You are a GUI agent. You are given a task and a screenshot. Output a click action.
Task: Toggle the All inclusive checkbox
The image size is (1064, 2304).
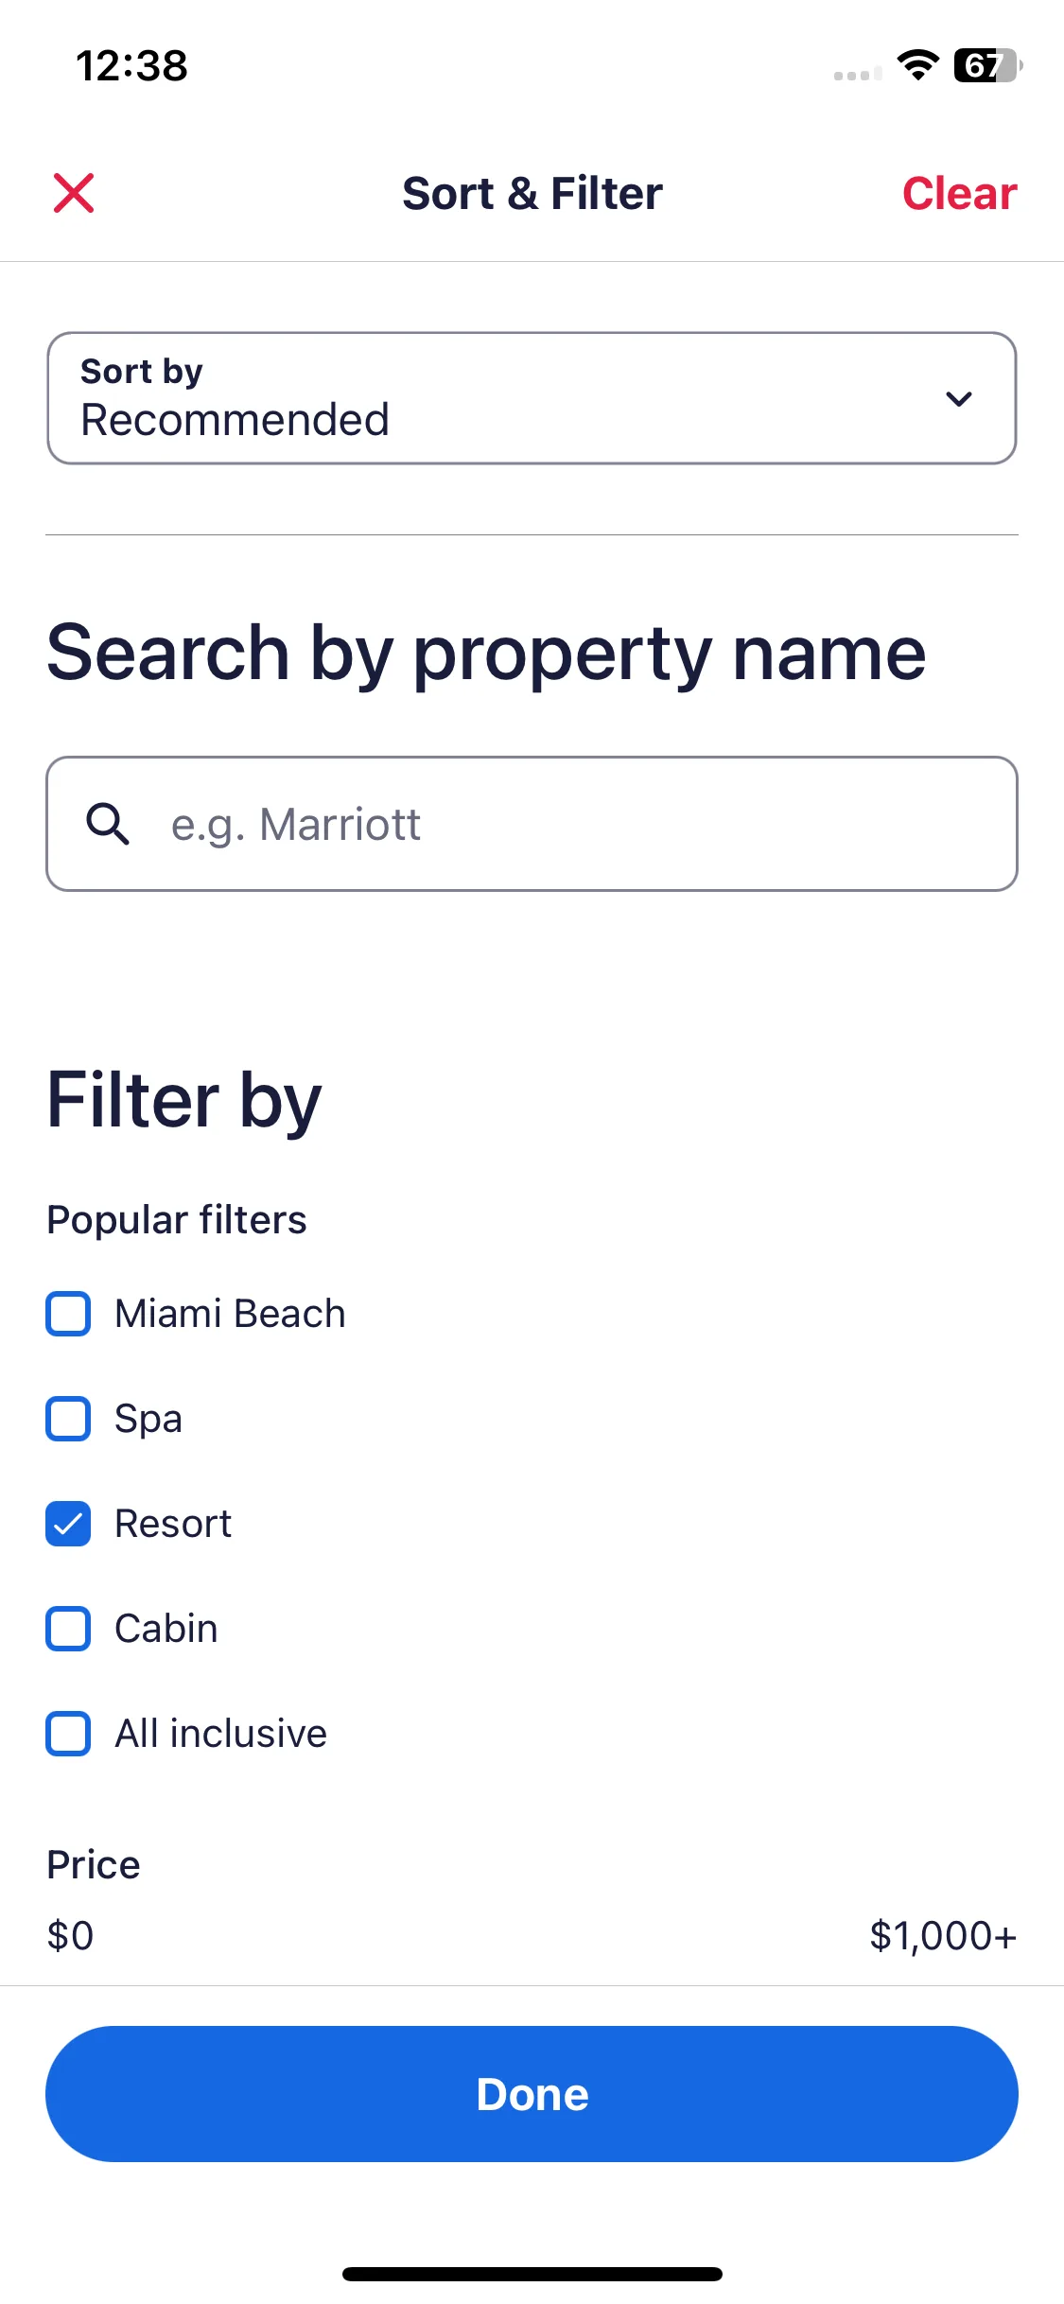click(x=68, y=1734)
